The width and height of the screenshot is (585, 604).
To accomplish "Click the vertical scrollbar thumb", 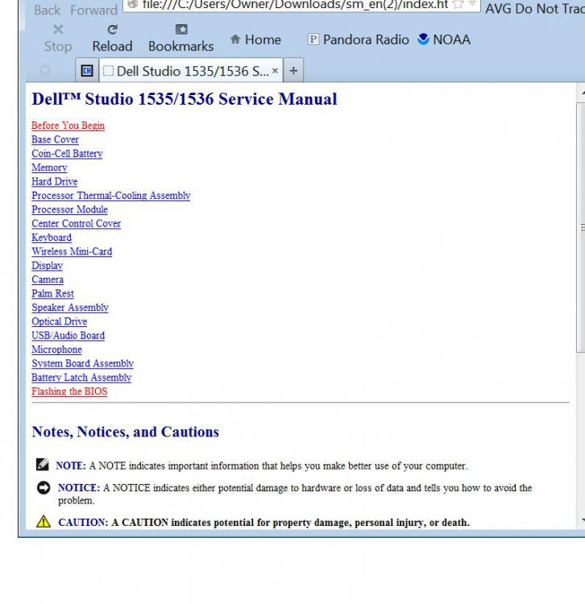I will click(581, 227).
